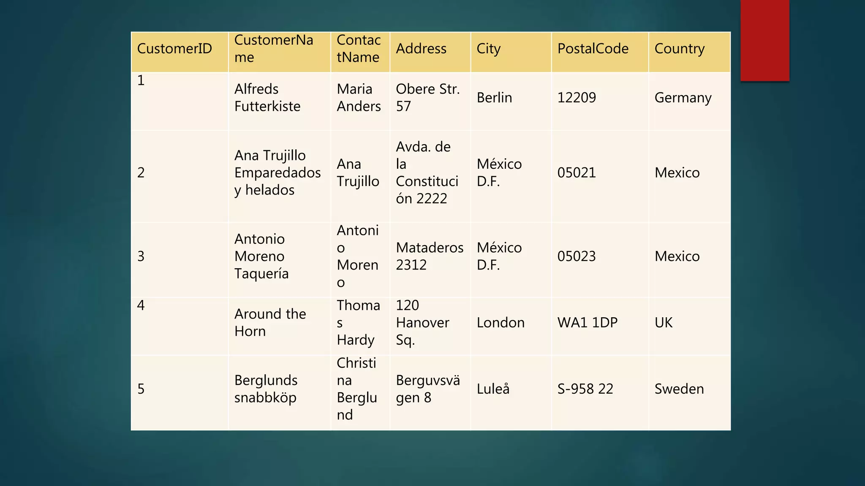Click the Around the Horn cell

(x=280, y=326)
